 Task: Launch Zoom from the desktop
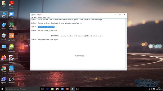coord(11,15)
